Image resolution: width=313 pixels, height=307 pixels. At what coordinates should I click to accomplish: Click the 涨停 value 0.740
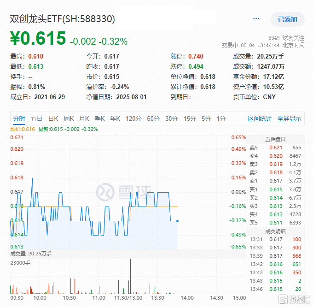click(x=196, y=56)
